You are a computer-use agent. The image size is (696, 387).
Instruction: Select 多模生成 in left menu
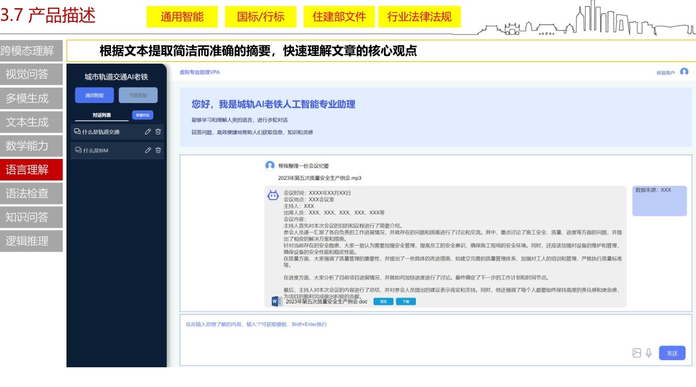pos(31,98)
